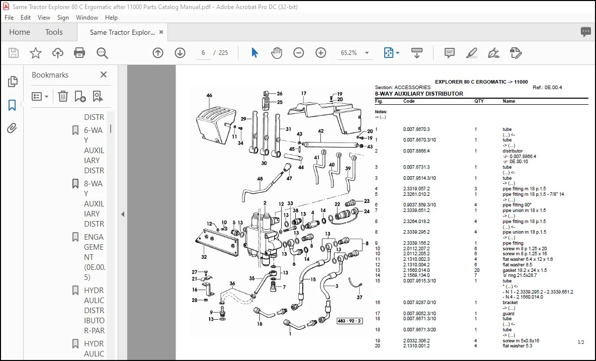Add the document to starred files
Viewport: 596px width, 361px height.
click(35, 53)
